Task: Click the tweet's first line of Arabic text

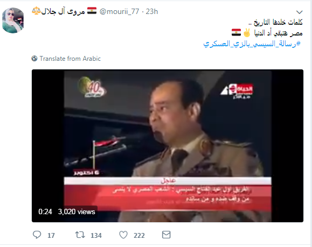Action: (x=275, y=22)
